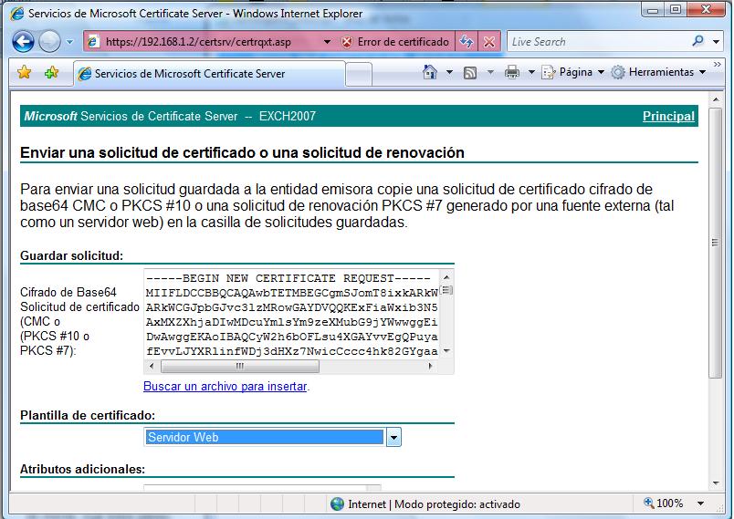Screen dimensions: 734x519
Task: Click the BEGIN NEW CERTIFICATE REQUEST line
Action: 288,279
